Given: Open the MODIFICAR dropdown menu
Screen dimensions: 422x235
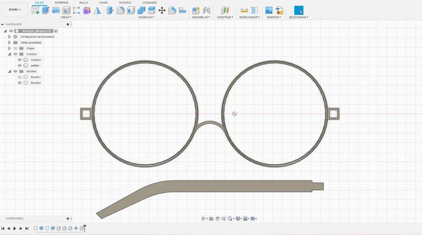Looking at the screenshot, I should coord(146,17).
